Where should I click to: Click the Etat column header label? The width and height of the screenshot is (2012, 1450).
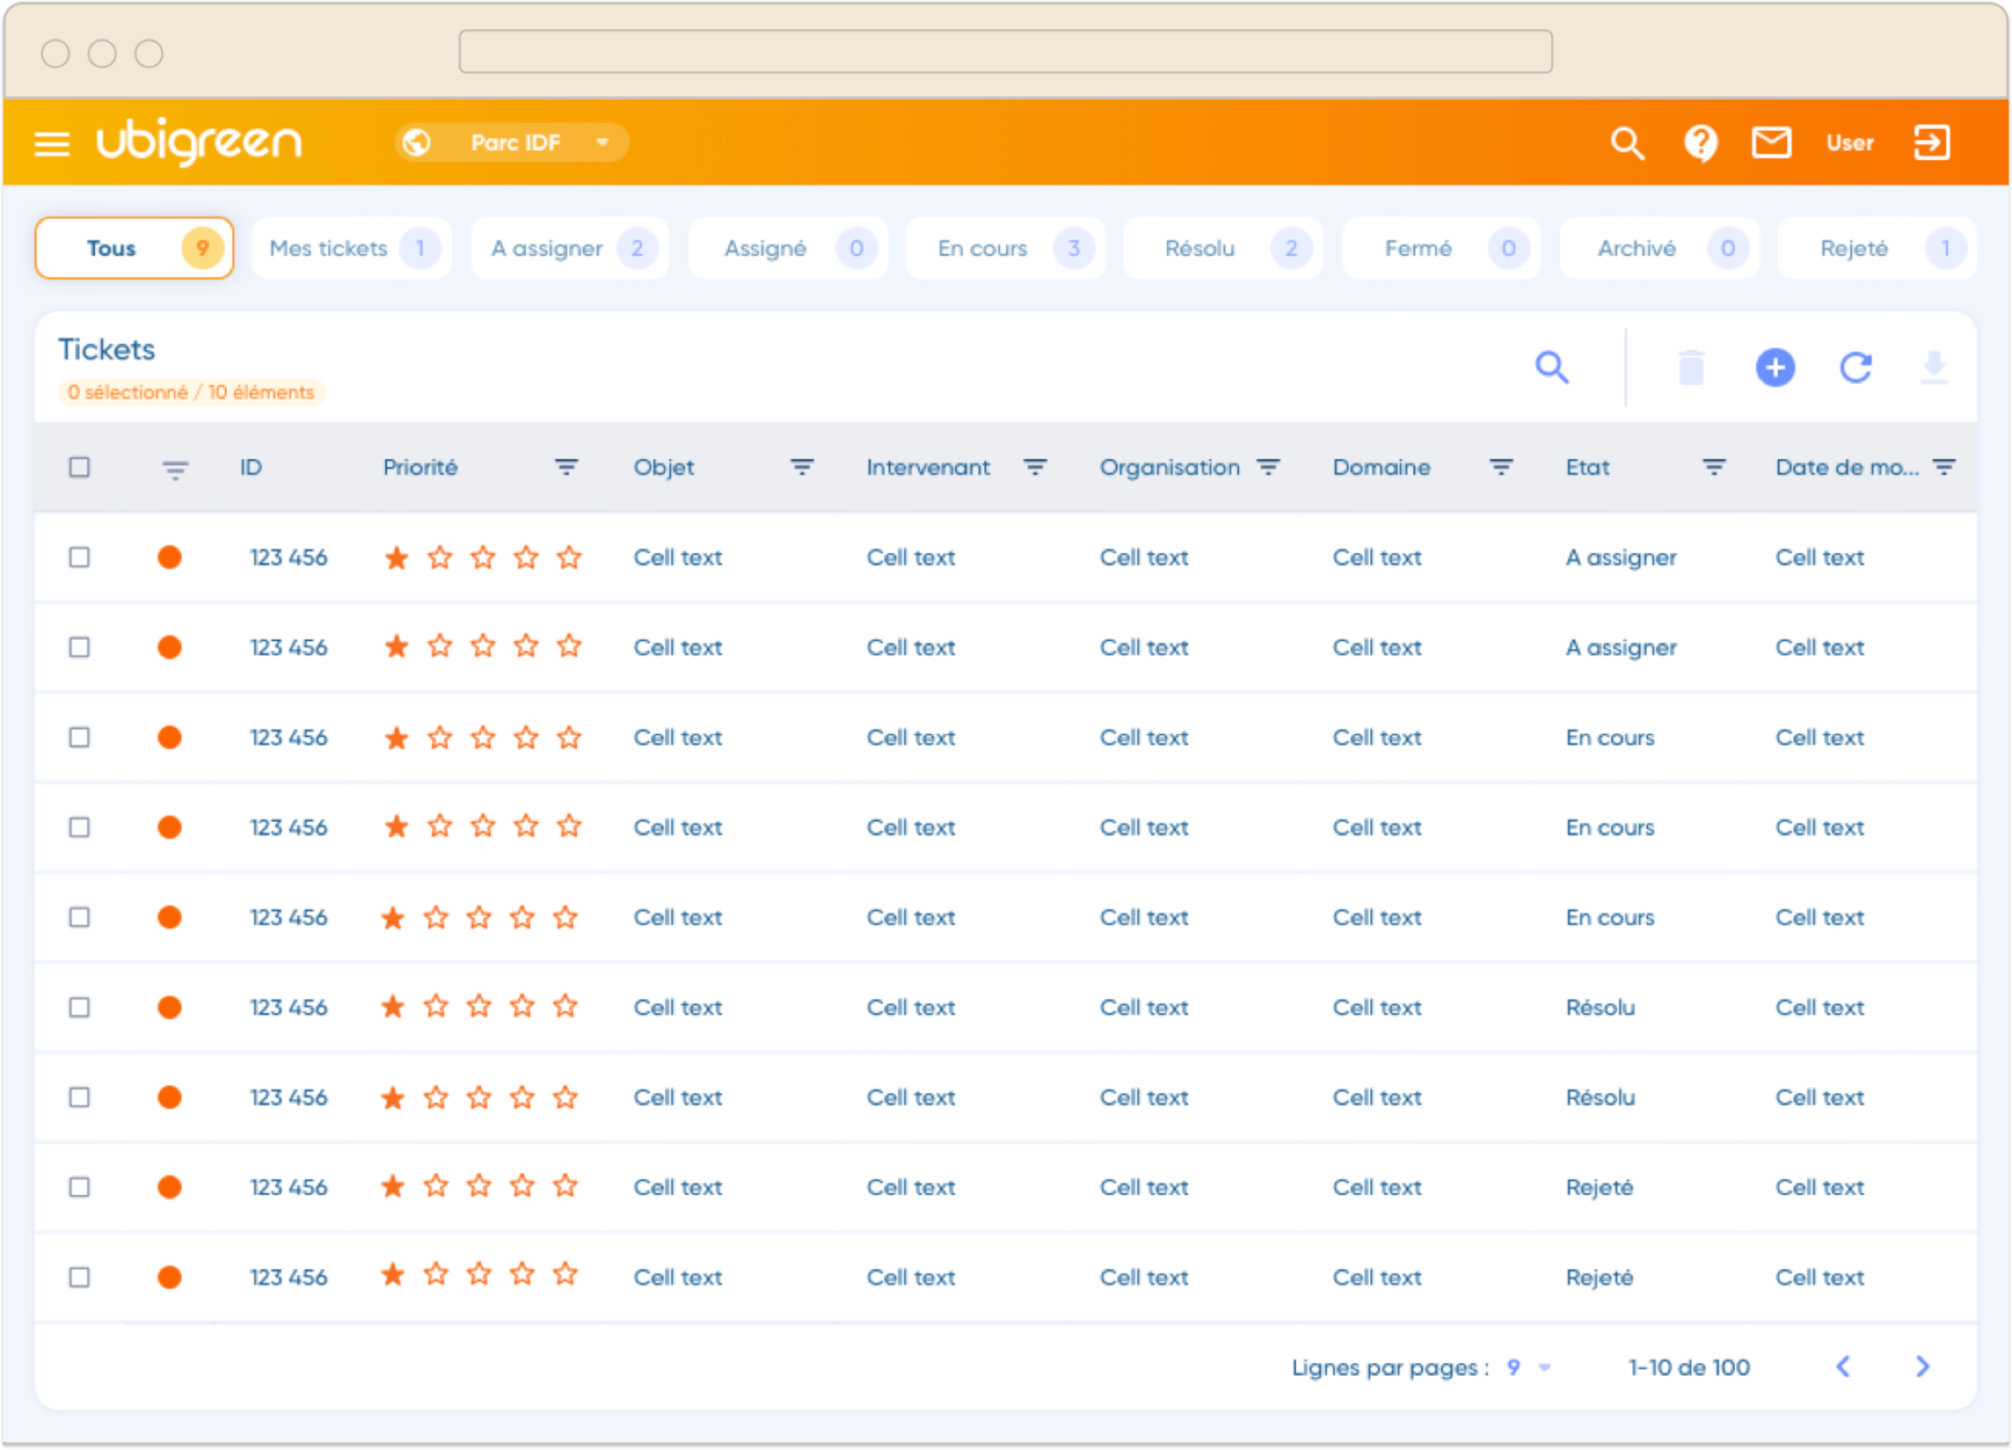(x=1588, y=467)
